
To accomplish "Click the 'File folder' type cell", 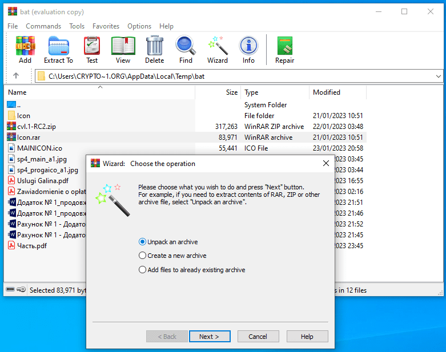I will pyautogui.click(x=259, y=116).
